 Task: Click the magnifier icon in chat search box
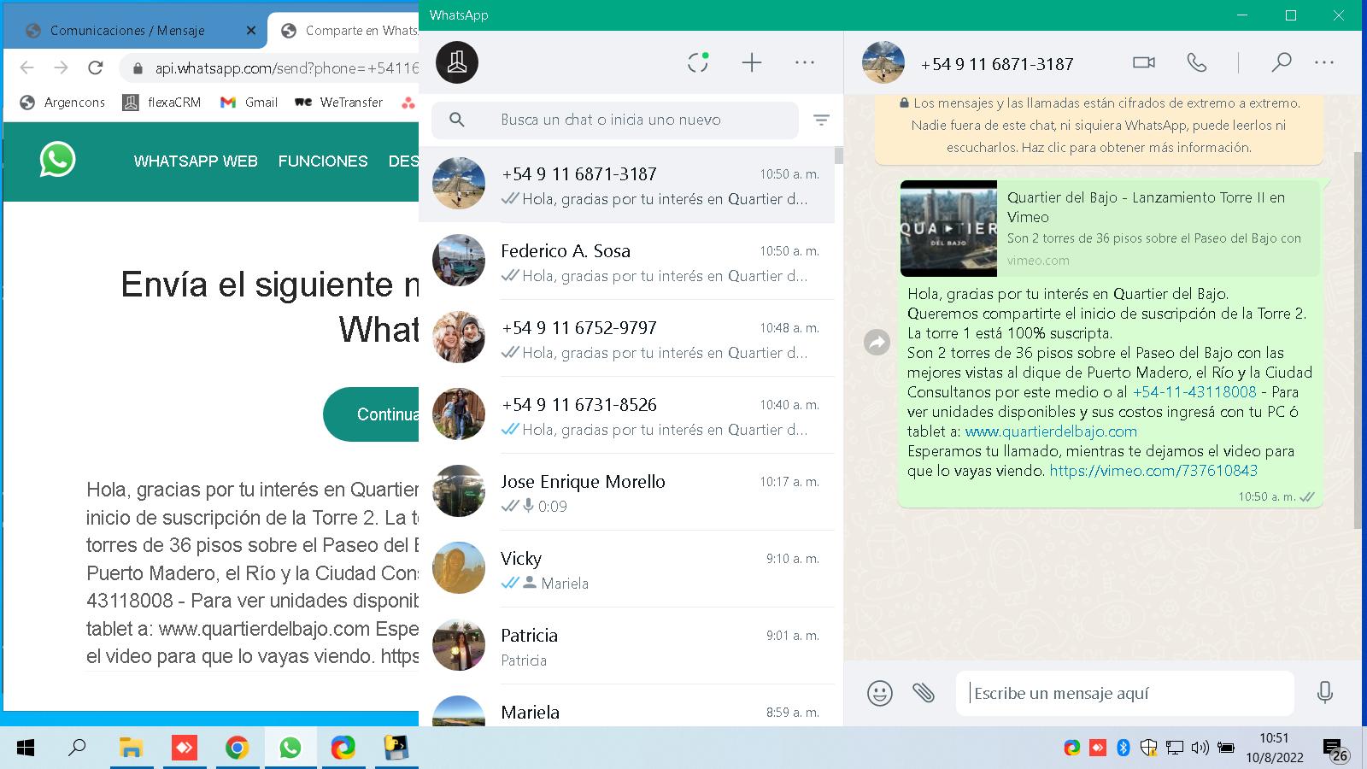[x=457, y=120]
